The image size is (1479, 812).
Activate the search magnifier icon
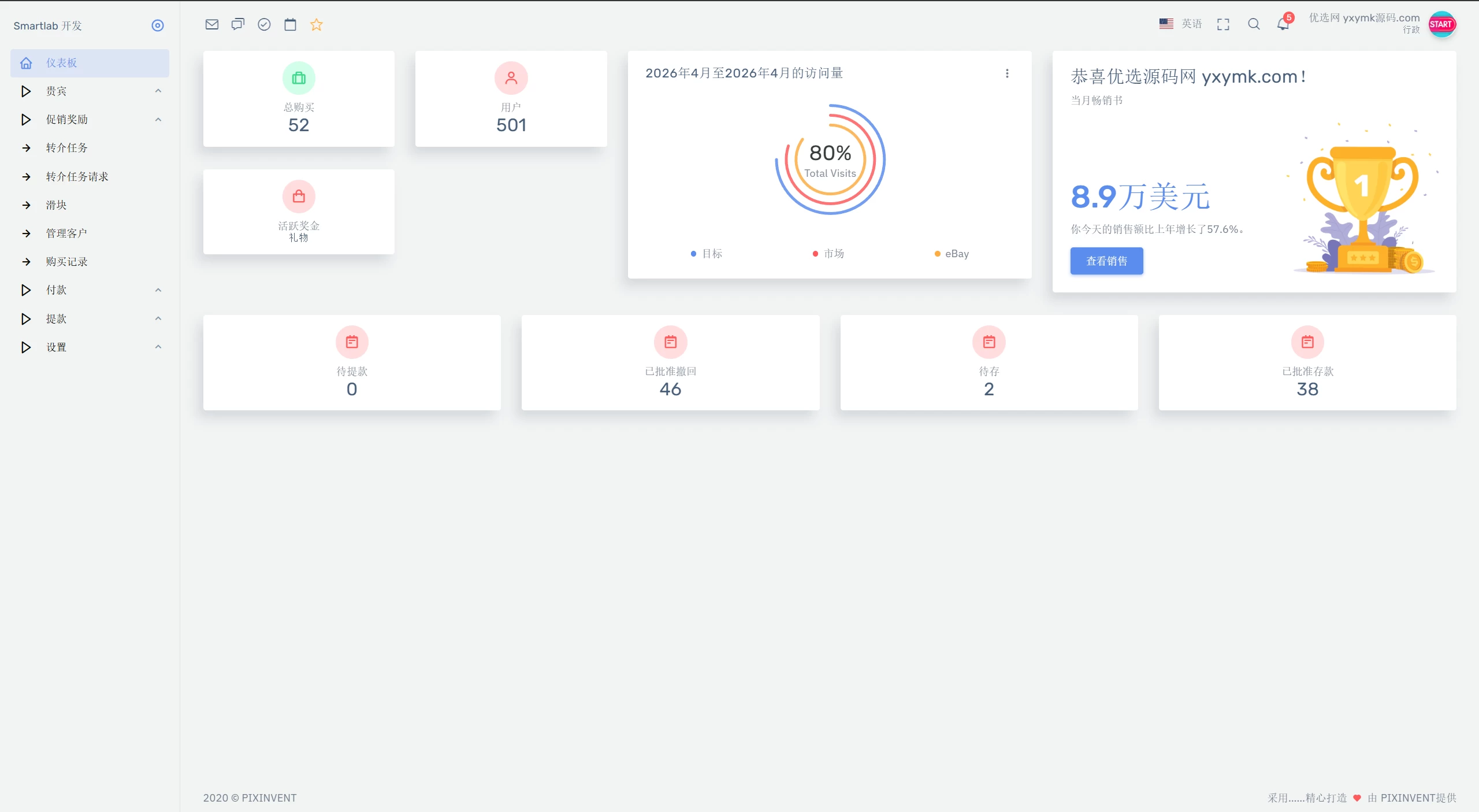coord(1254,24)
